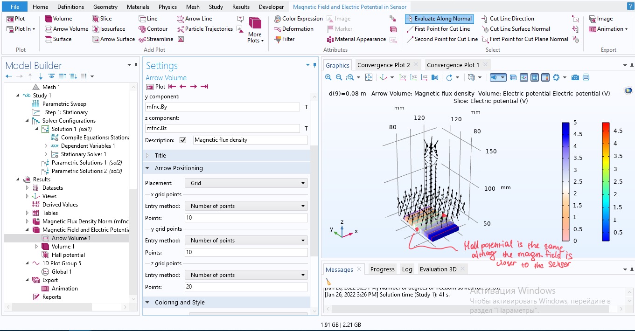Click the blue-white color legend bar
The width and height of the screenshot is (635, 331).
coord(565,181)
